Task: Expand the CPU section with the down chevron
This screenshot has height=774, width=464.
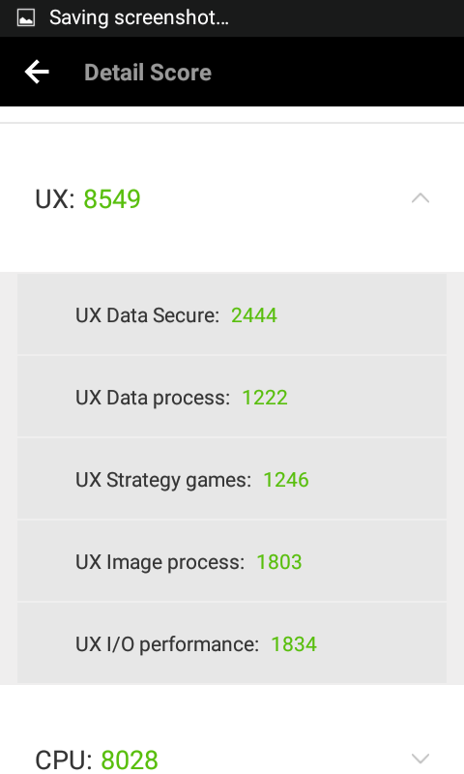Action: tap(420, 759)
